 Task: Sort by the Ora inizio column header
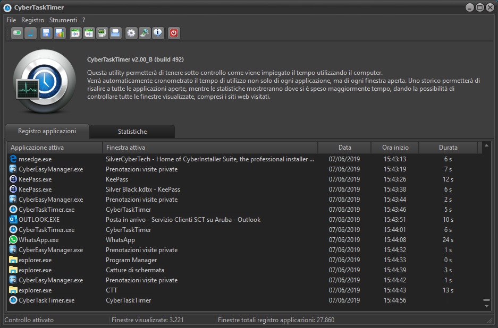pos(395,148)
